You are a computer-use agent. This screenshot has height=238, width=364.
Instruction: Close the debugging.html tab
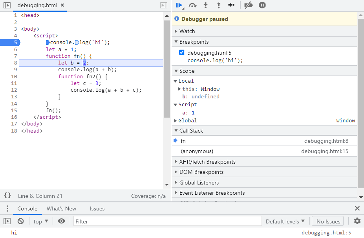coord(62,5)
